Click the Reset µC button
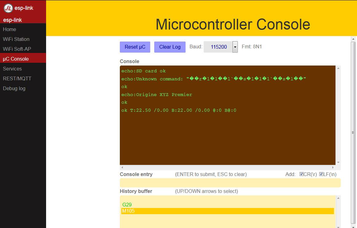357x228 pixels. pyautogui.click(x=135, y=47)
